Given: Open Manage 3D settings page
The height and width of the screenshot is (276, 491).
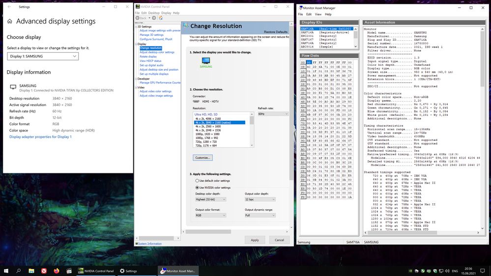Looking at the screenshot, I should pyautogui.click(x=151, y=35).
